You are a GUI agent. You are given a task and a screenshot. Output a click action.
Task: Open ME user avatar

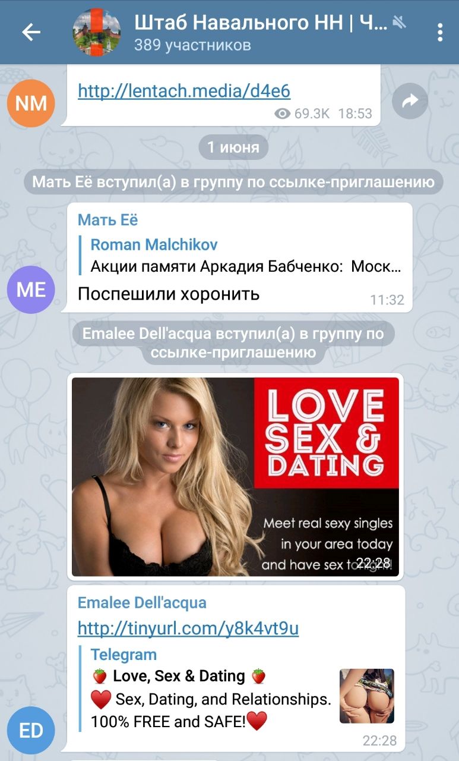pyautogui.click(x=31, y=290)
